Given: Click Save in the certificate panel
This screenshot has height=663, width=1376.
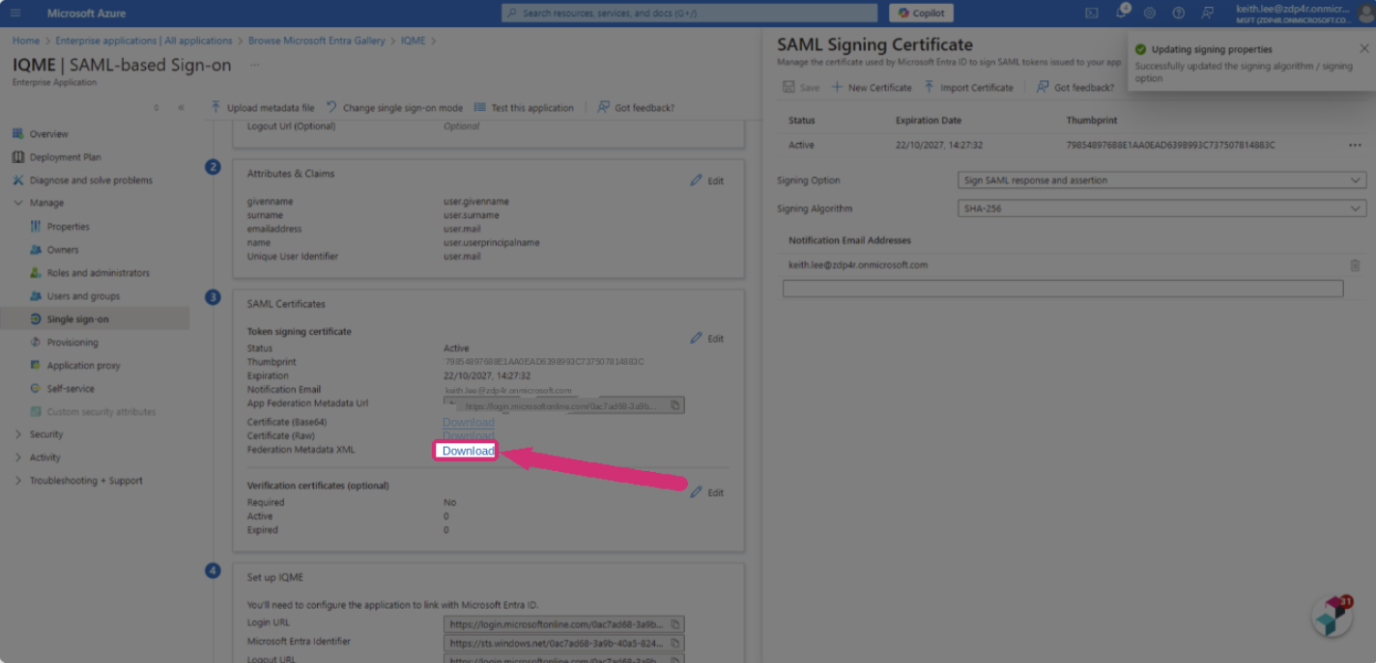Looking at the screenshot, I should pyautogui.click(x=801, y=88).
